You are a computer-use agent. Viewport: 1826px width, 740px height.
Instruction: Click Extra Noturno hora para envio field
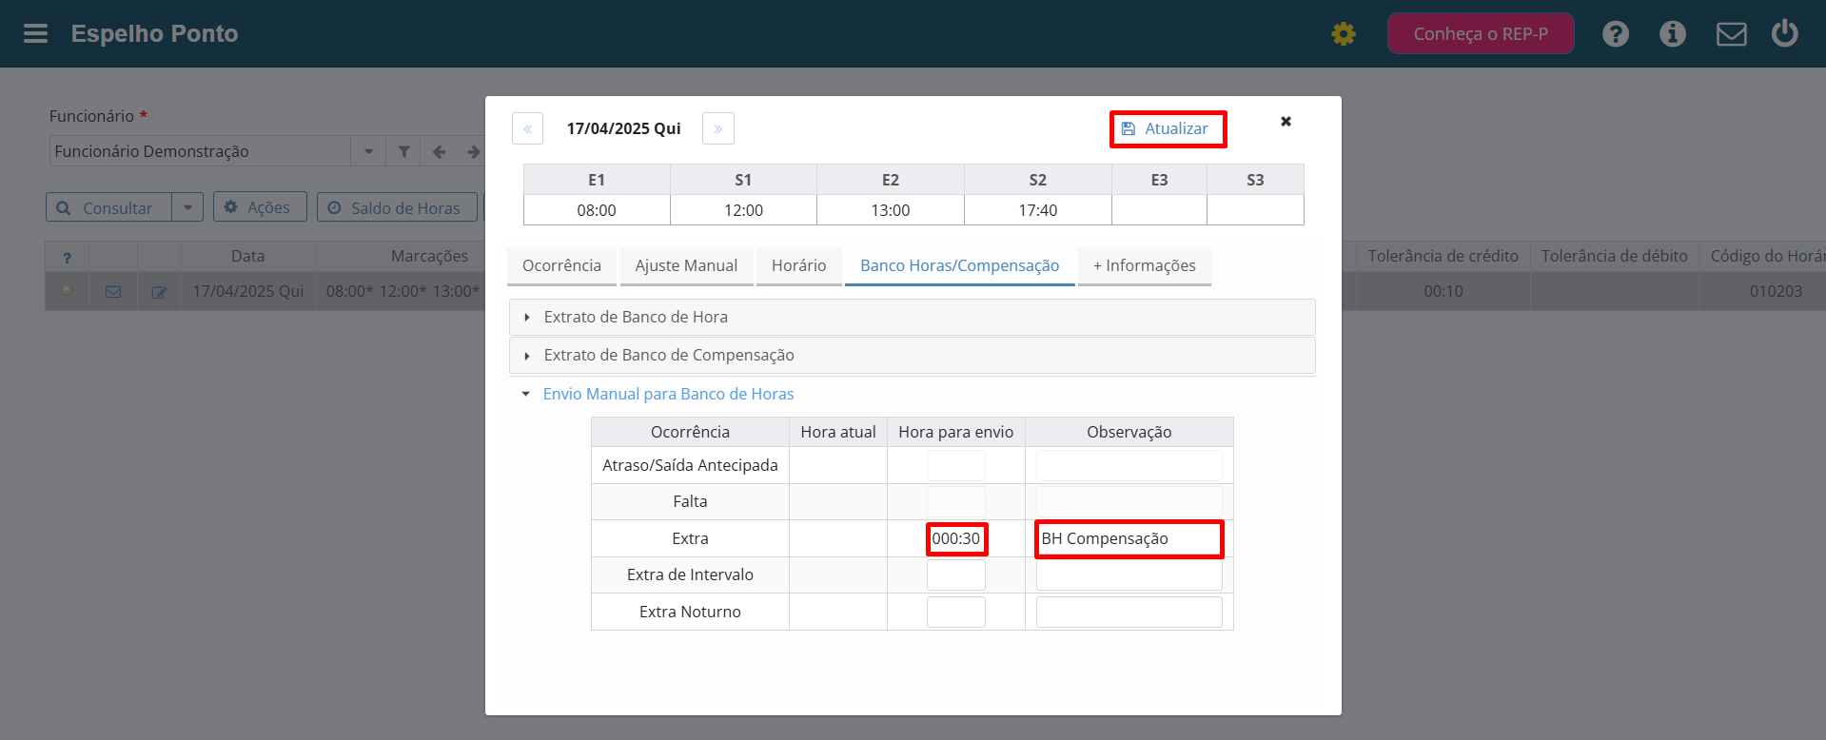tap(955, 612)
